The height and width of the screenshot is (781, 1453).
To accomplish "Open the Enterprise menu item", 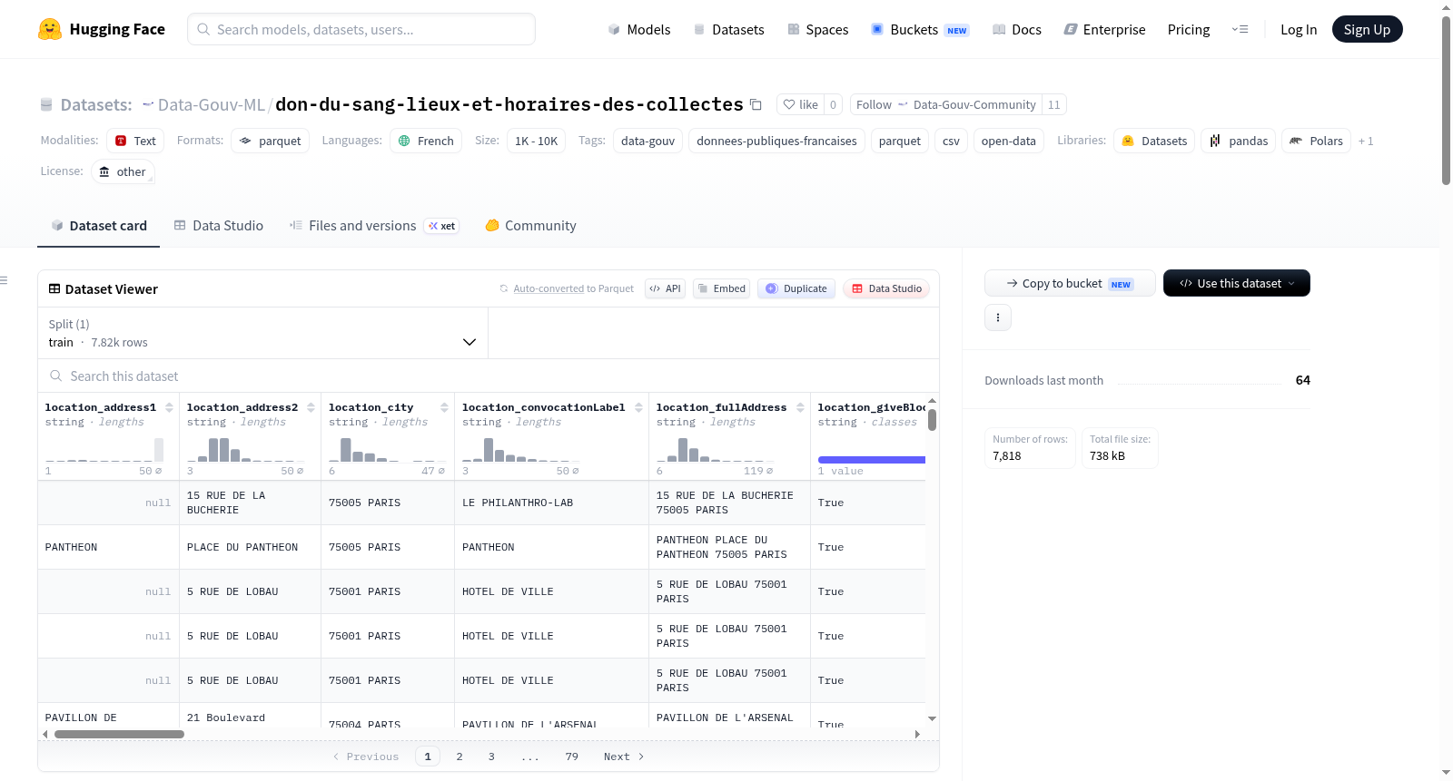I will [1104, 29].
